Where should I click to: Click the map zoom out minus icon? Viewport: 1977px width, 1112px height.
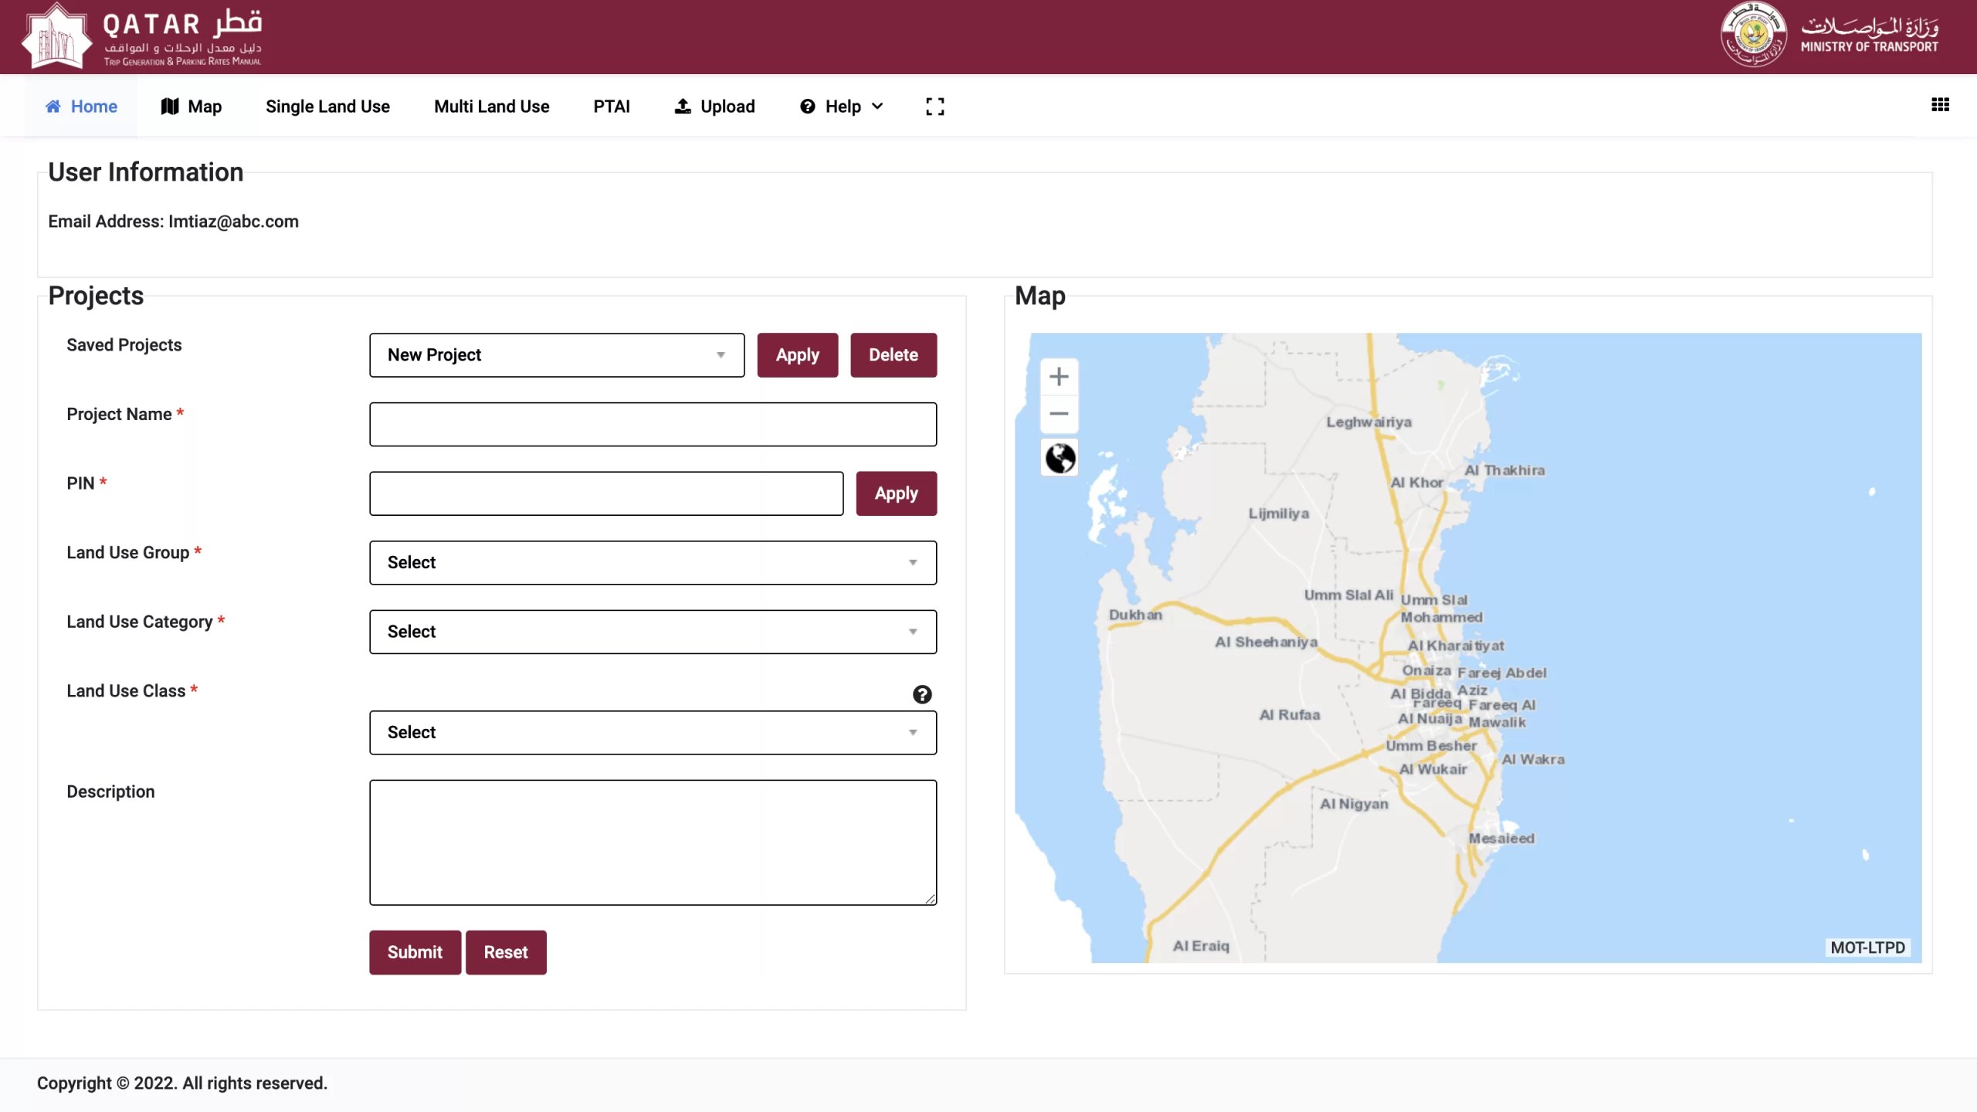(x=1059, y=414)
